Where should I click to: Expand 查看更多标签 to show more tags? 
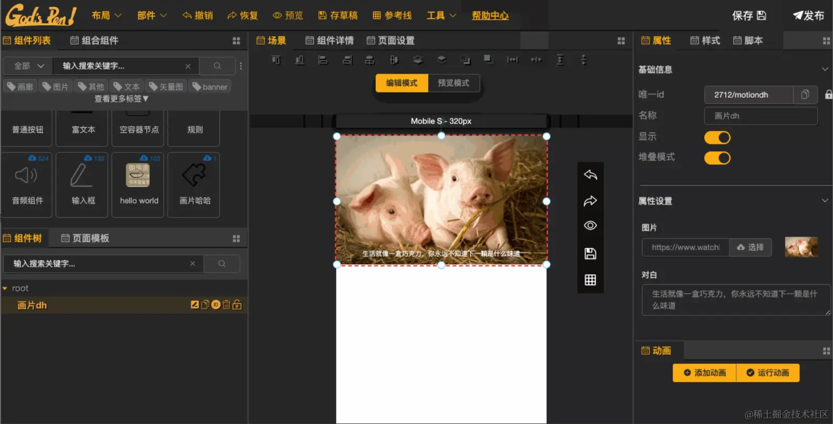click(121, 99)
